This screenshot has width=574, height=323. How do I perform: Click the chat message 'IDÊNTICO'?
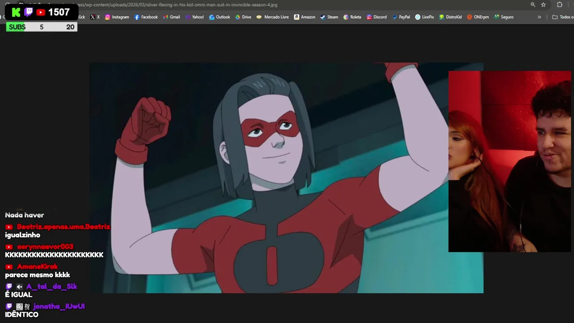(x=22, y=314)
